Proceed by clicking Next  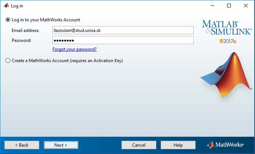point(61,145)
